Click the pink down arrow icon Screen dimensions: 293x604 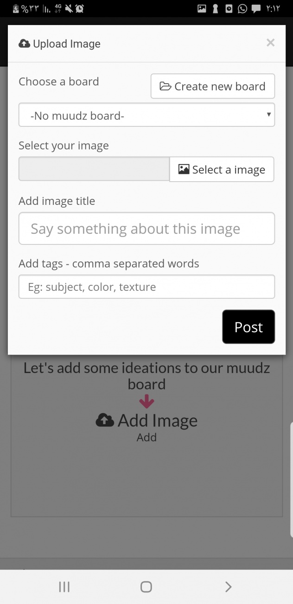146,401
